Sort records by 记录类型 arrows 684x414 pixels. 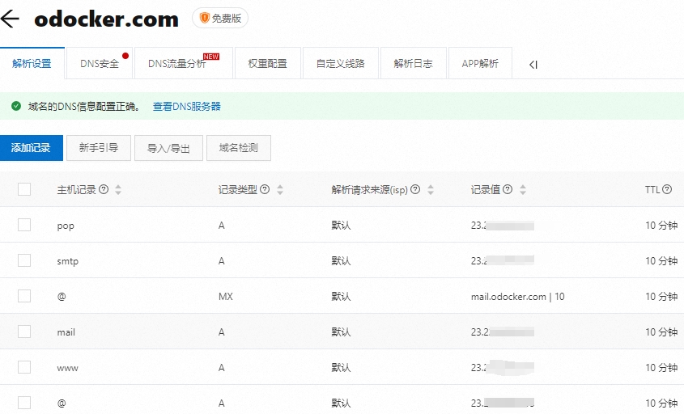click(x=280, y=190)
